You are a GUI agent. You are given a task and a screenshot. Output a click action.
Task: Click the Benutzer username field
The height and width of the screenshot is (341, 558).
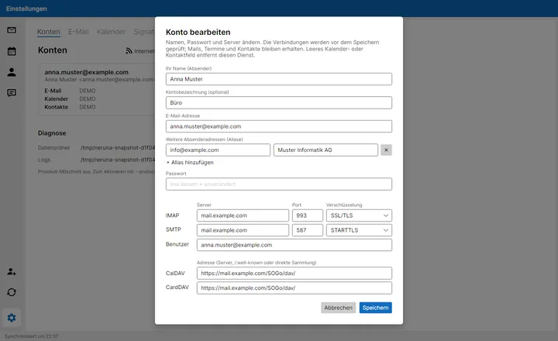click(x=294, y=245)
